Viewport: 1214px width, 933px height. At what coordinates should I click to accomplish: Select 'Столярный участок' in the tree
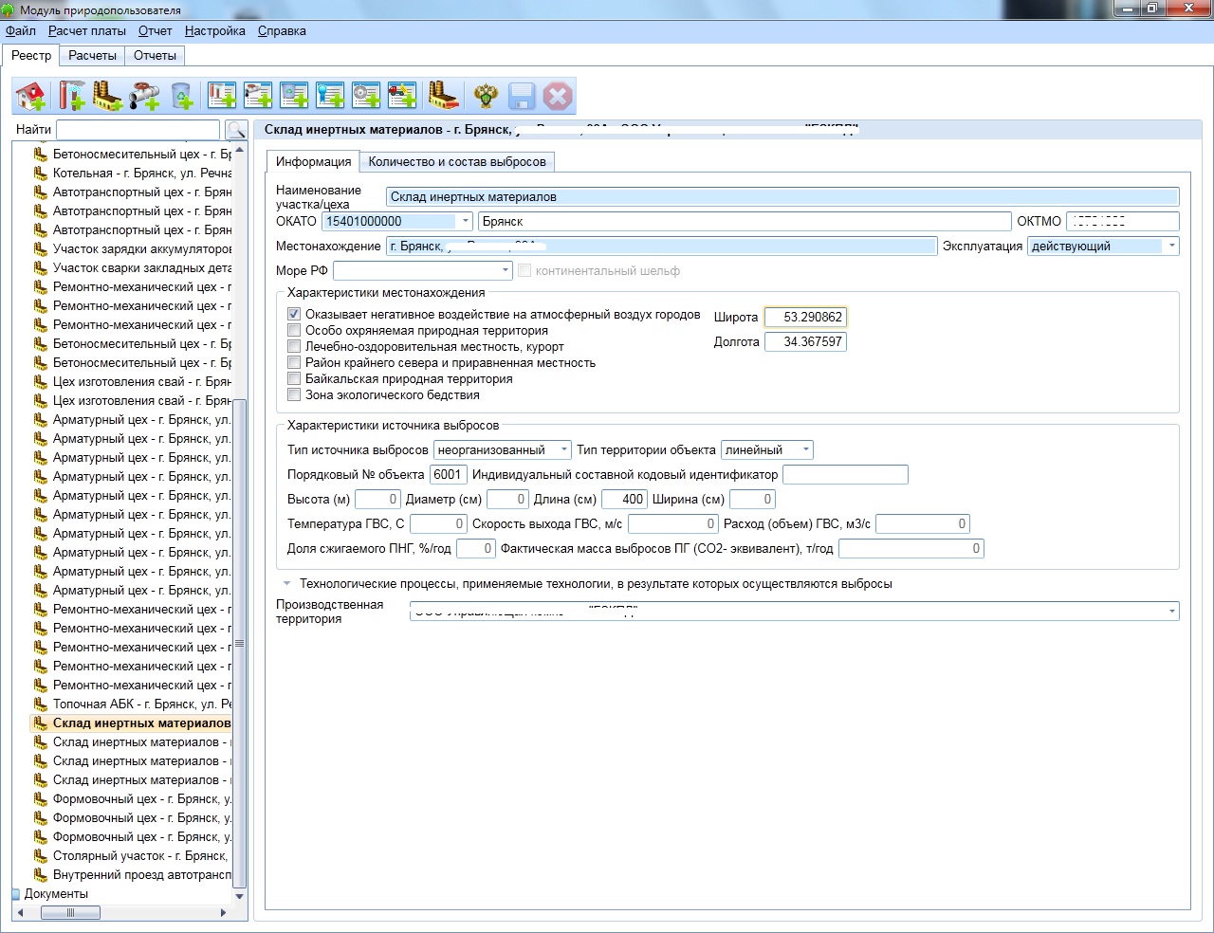click(138, 856)
